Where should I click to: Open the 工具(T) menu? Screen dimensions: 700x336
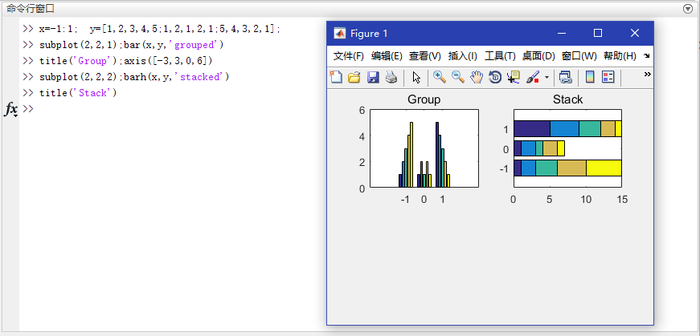click(500, 56)
